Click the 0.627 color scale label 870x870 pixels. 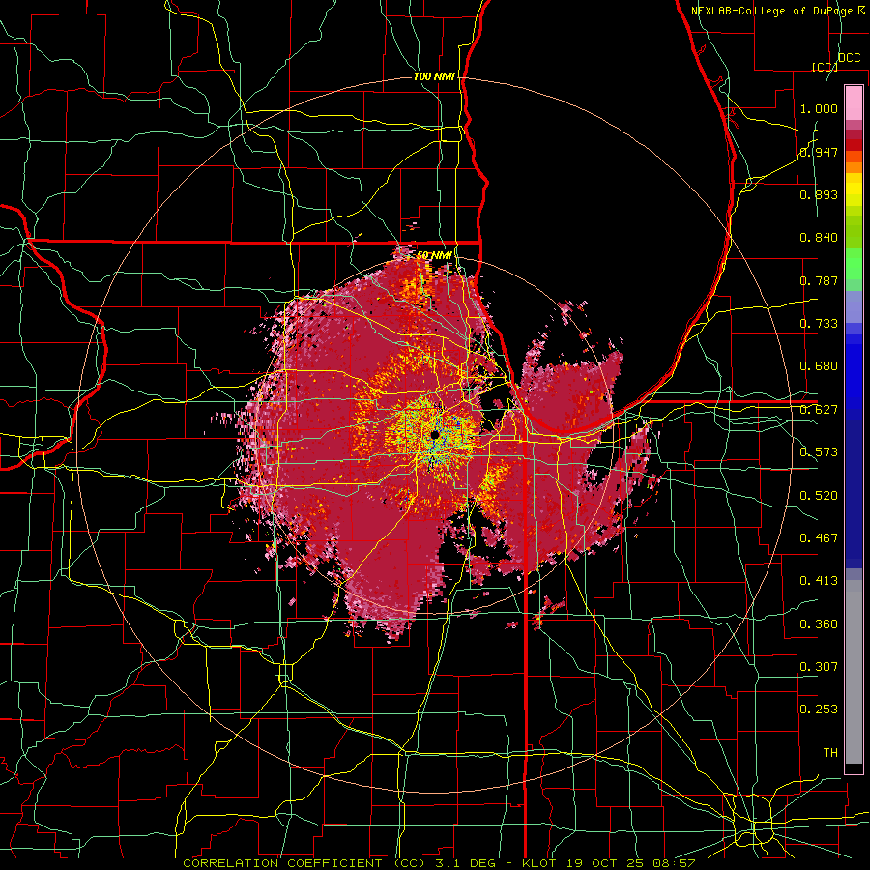819,410
